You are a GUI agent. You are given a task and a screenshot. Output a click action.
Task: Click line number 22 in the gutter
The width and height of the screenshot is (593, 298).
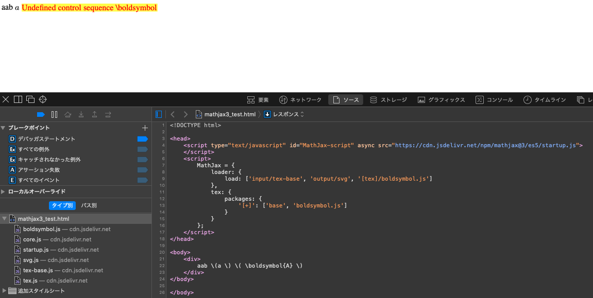coord(162,266)
